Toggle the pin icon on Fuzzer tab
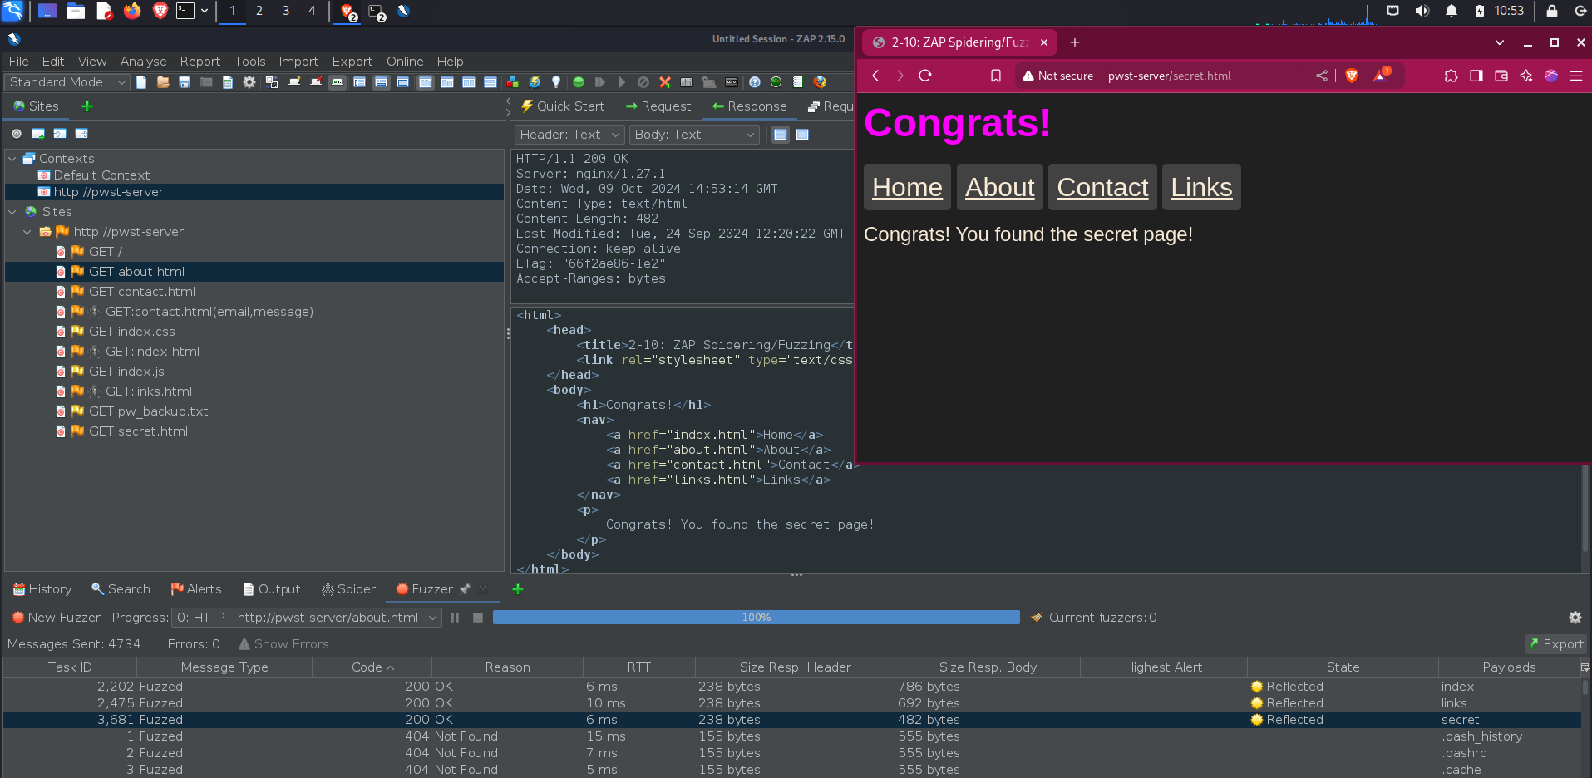The height and width of the screenshot is (778, 1592). tap(466, 589)
